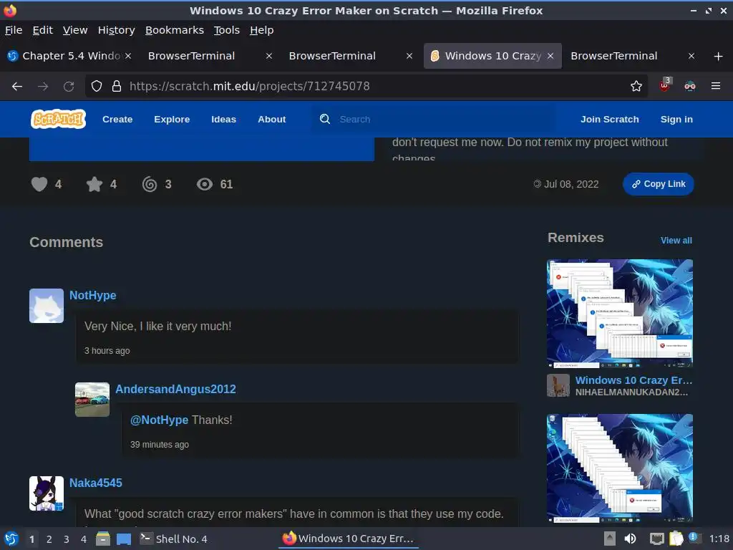The image size is (733, 550).
Task: Click the @NotHype mention link
Action: click(x=159, y=420)
